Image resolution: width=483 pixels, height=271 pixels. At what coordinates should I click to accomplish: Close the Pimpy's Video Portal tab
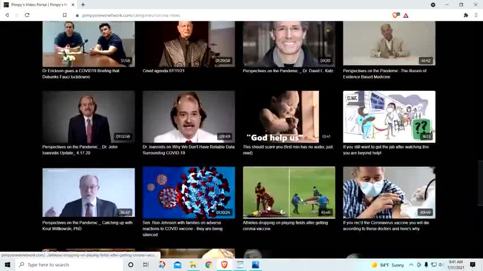73,5
